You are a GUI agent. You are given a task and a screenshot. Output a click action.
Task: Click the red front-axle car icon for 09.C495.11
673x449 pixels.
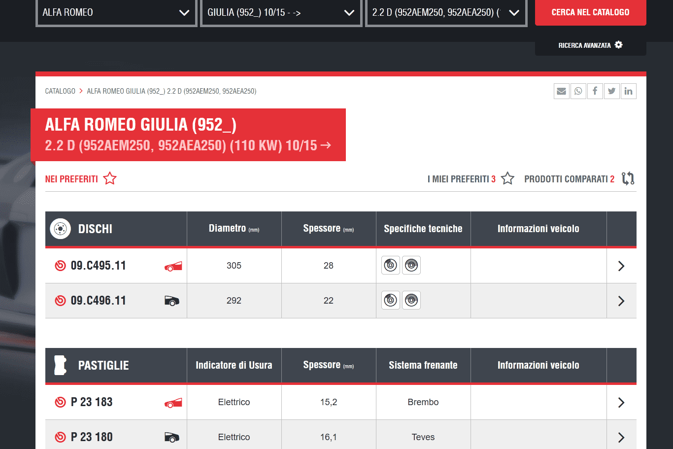173,266
